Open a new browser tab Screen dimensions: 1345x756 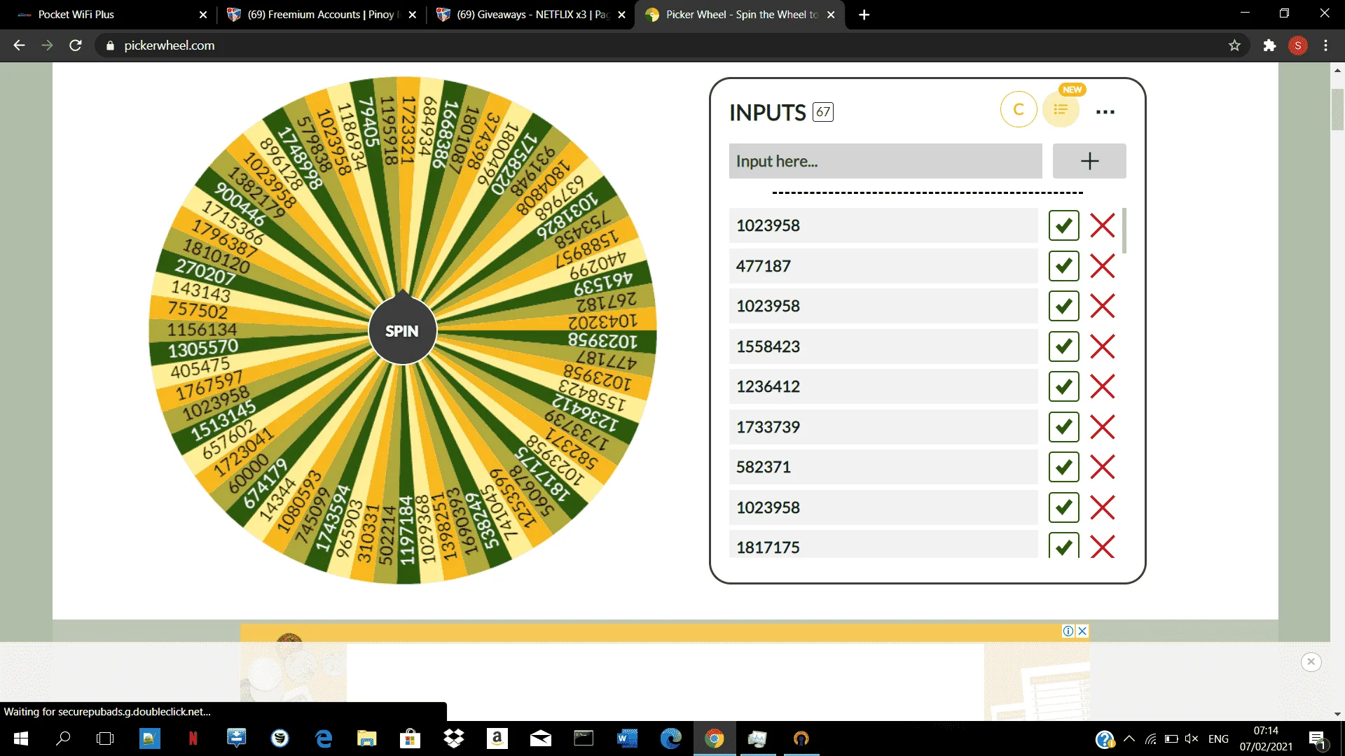point(864,15)
